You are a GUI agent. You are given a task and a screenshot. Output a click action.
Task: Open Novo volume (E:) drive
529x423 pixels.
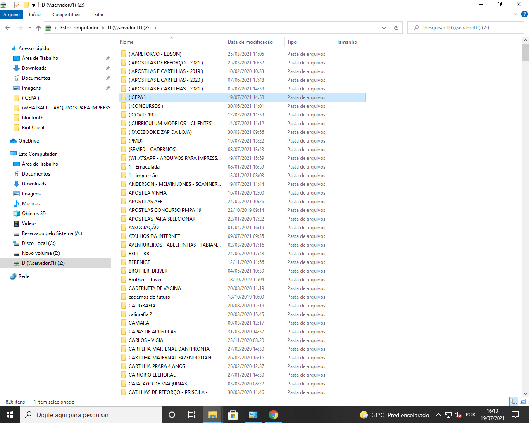(41, 253)
